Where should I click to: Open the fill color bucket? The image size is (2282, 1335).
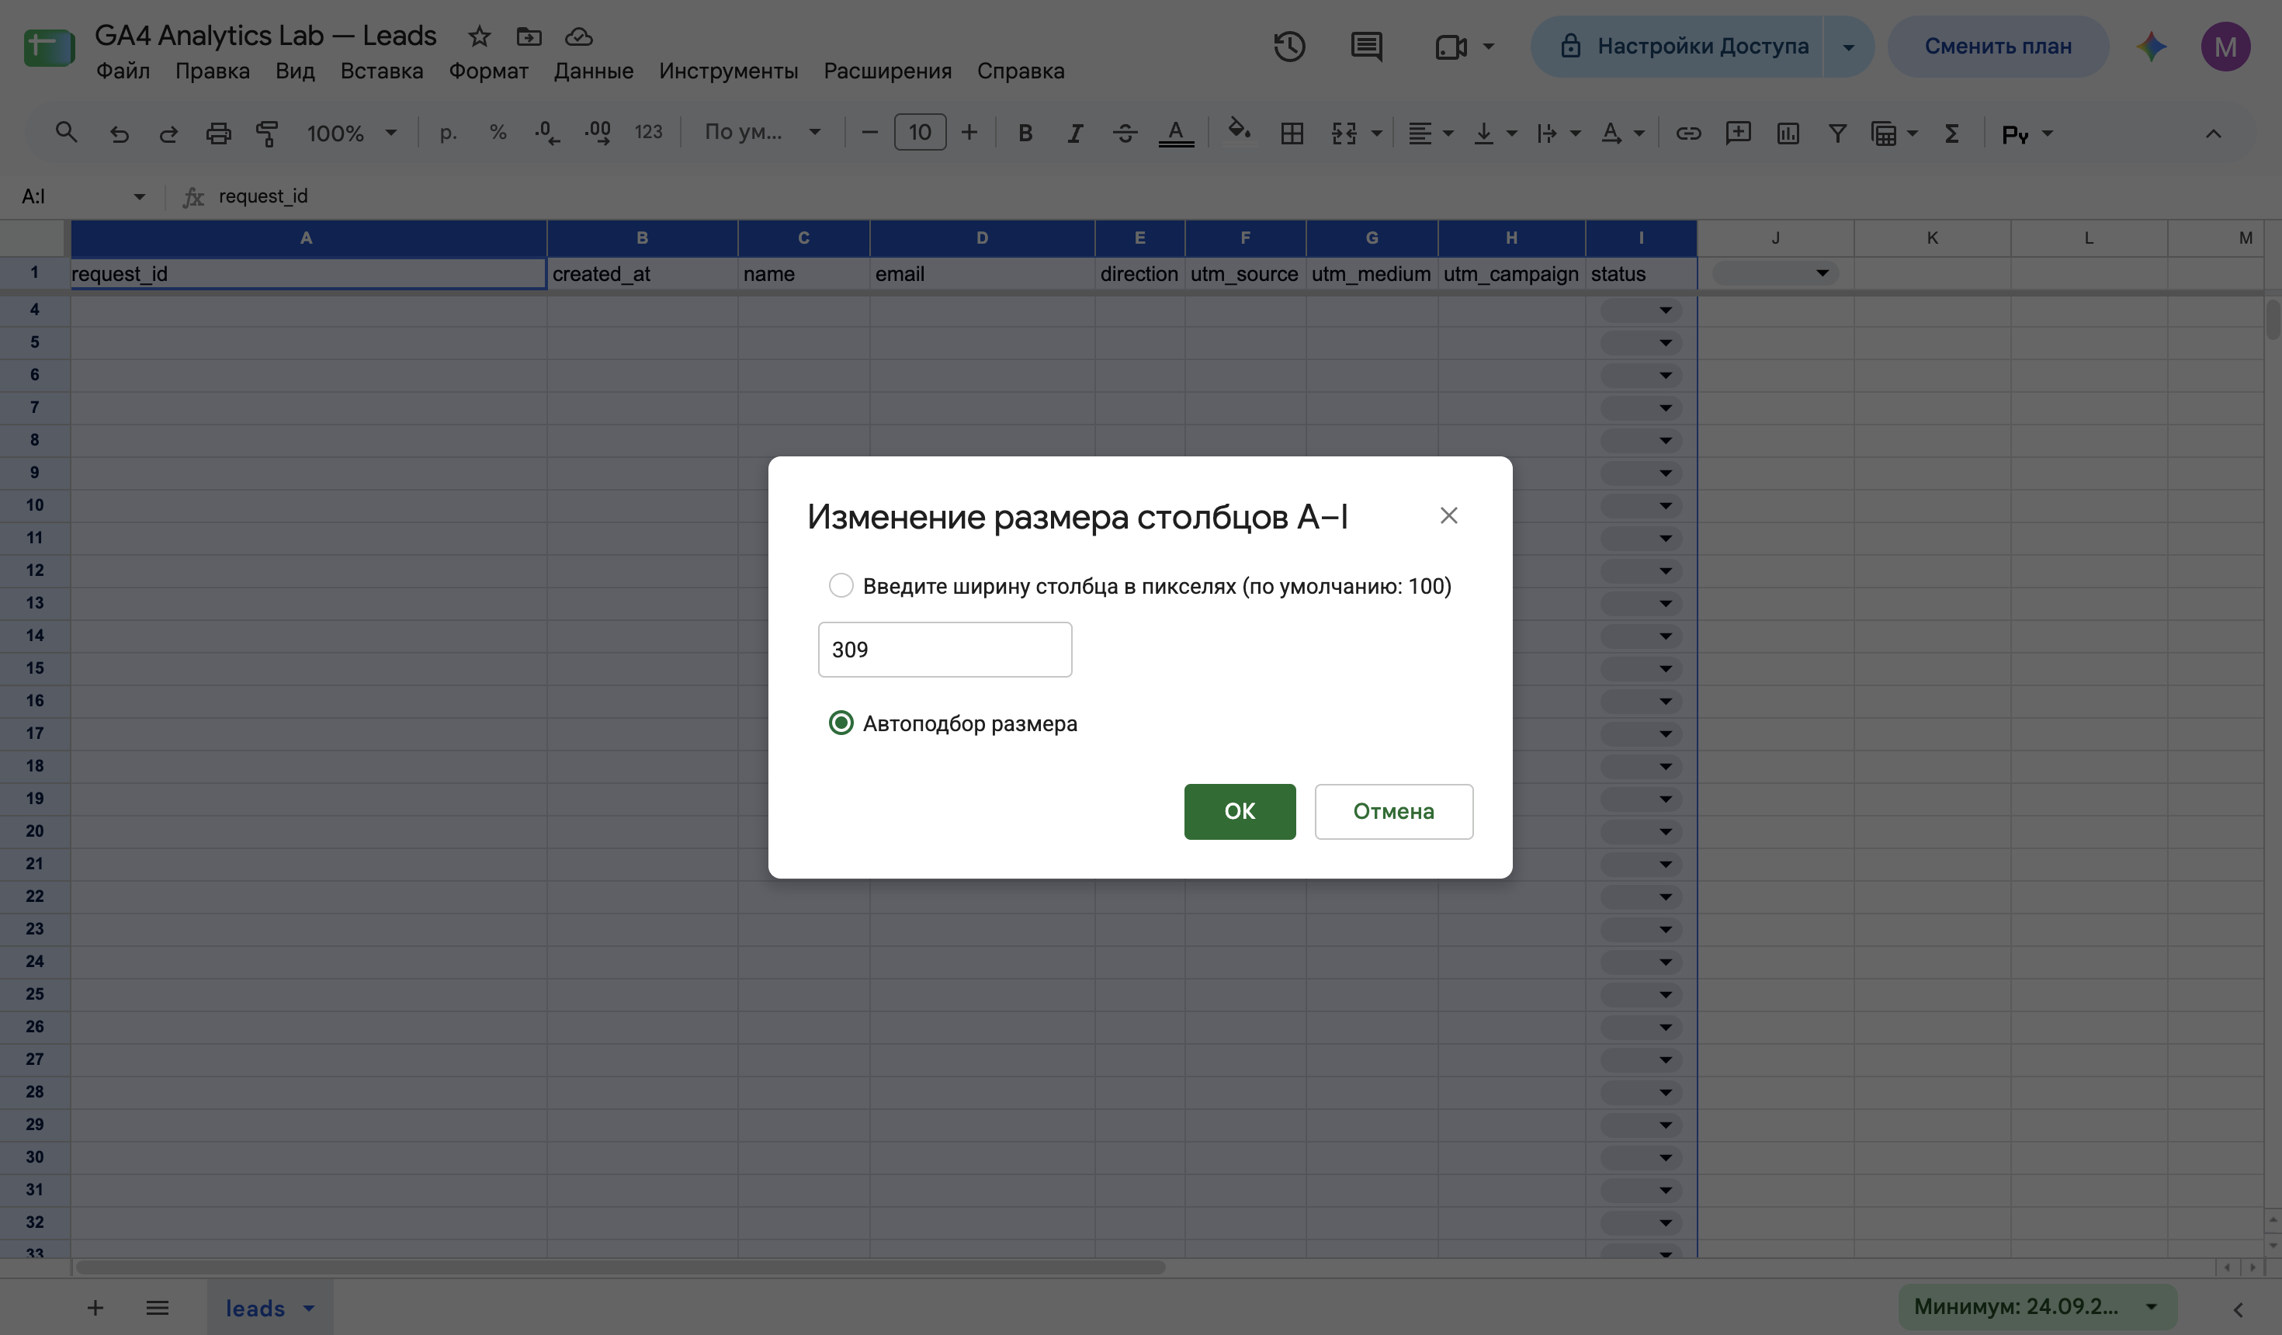(1239, 131)
